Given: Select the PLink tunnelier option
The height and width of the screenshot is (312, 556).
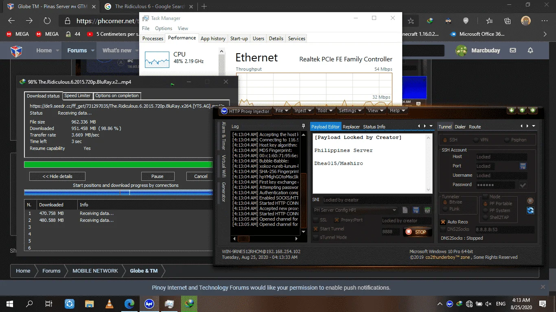Looking at the screenshot, I should tap(445, 208).
